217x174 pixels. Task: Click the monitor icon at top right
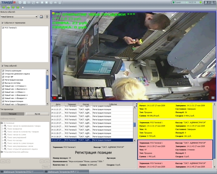(212, 3)
